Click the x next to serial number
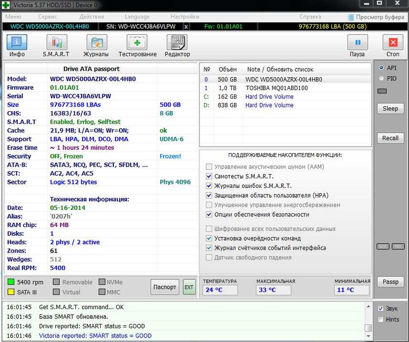409x342 pixels. click(186, 26)
